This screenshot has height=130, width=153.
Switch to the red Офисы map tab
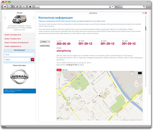(x=59, y=70)
